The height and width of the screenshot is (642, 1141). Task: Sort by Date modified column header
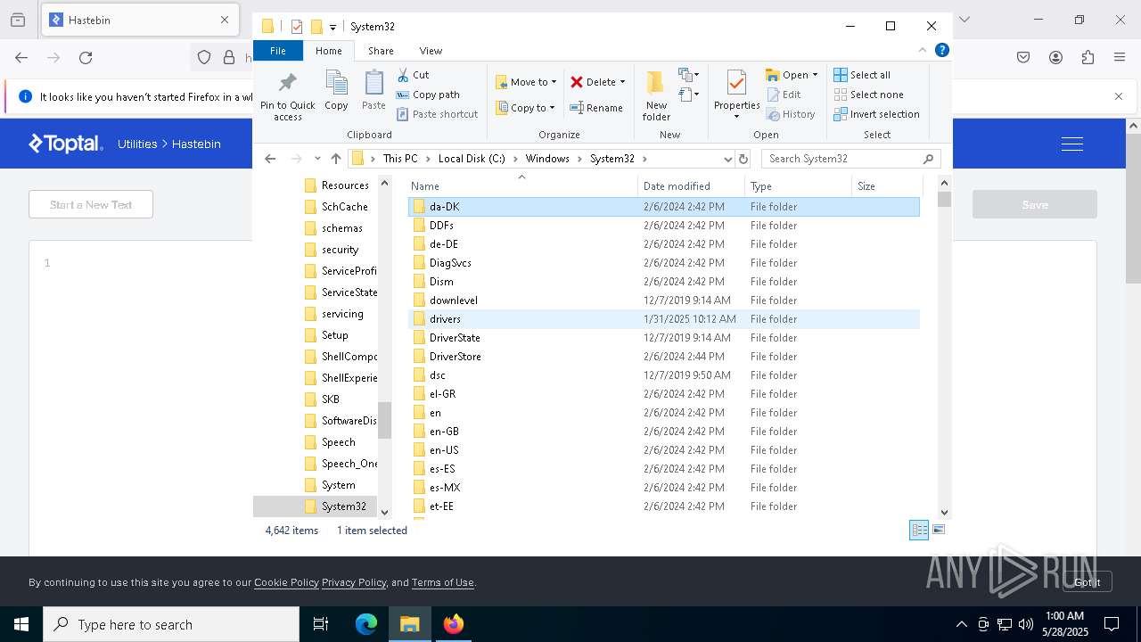click(691, 186)
